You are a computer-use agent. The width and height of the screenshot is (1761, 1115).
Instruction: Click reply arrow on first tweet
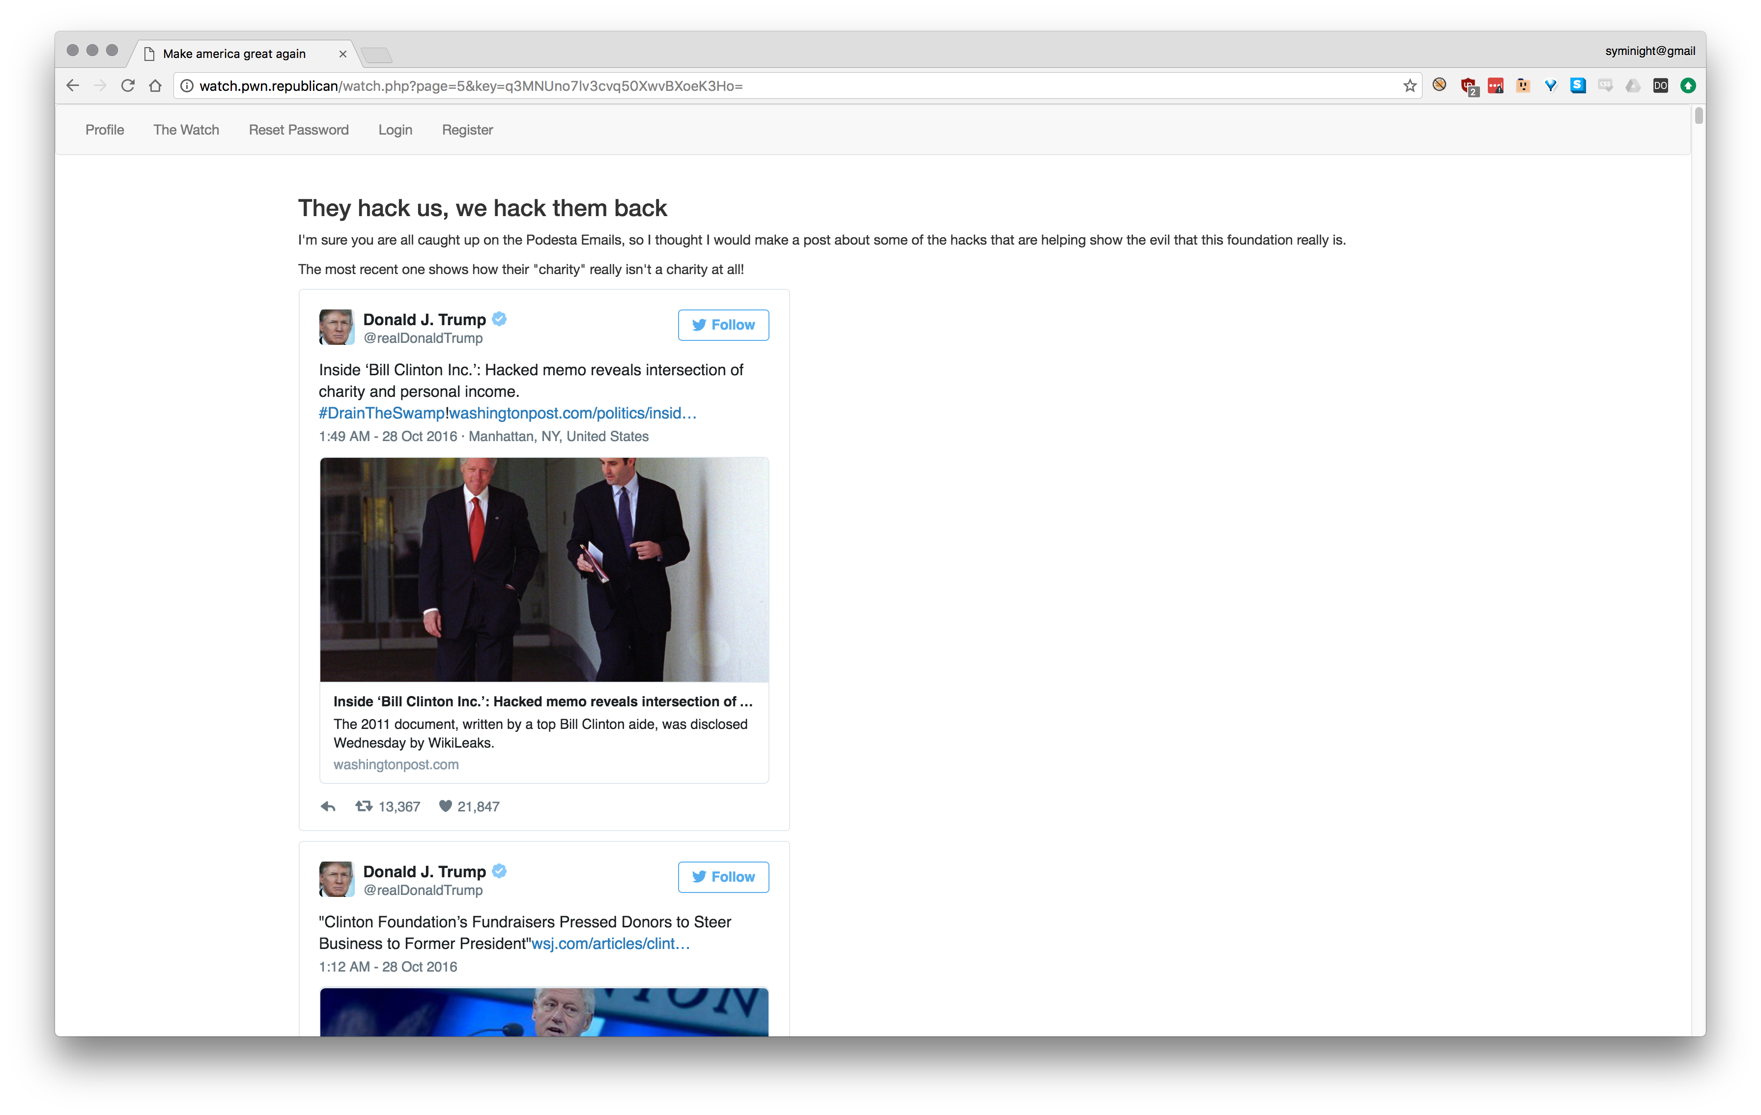click(328, 807)
